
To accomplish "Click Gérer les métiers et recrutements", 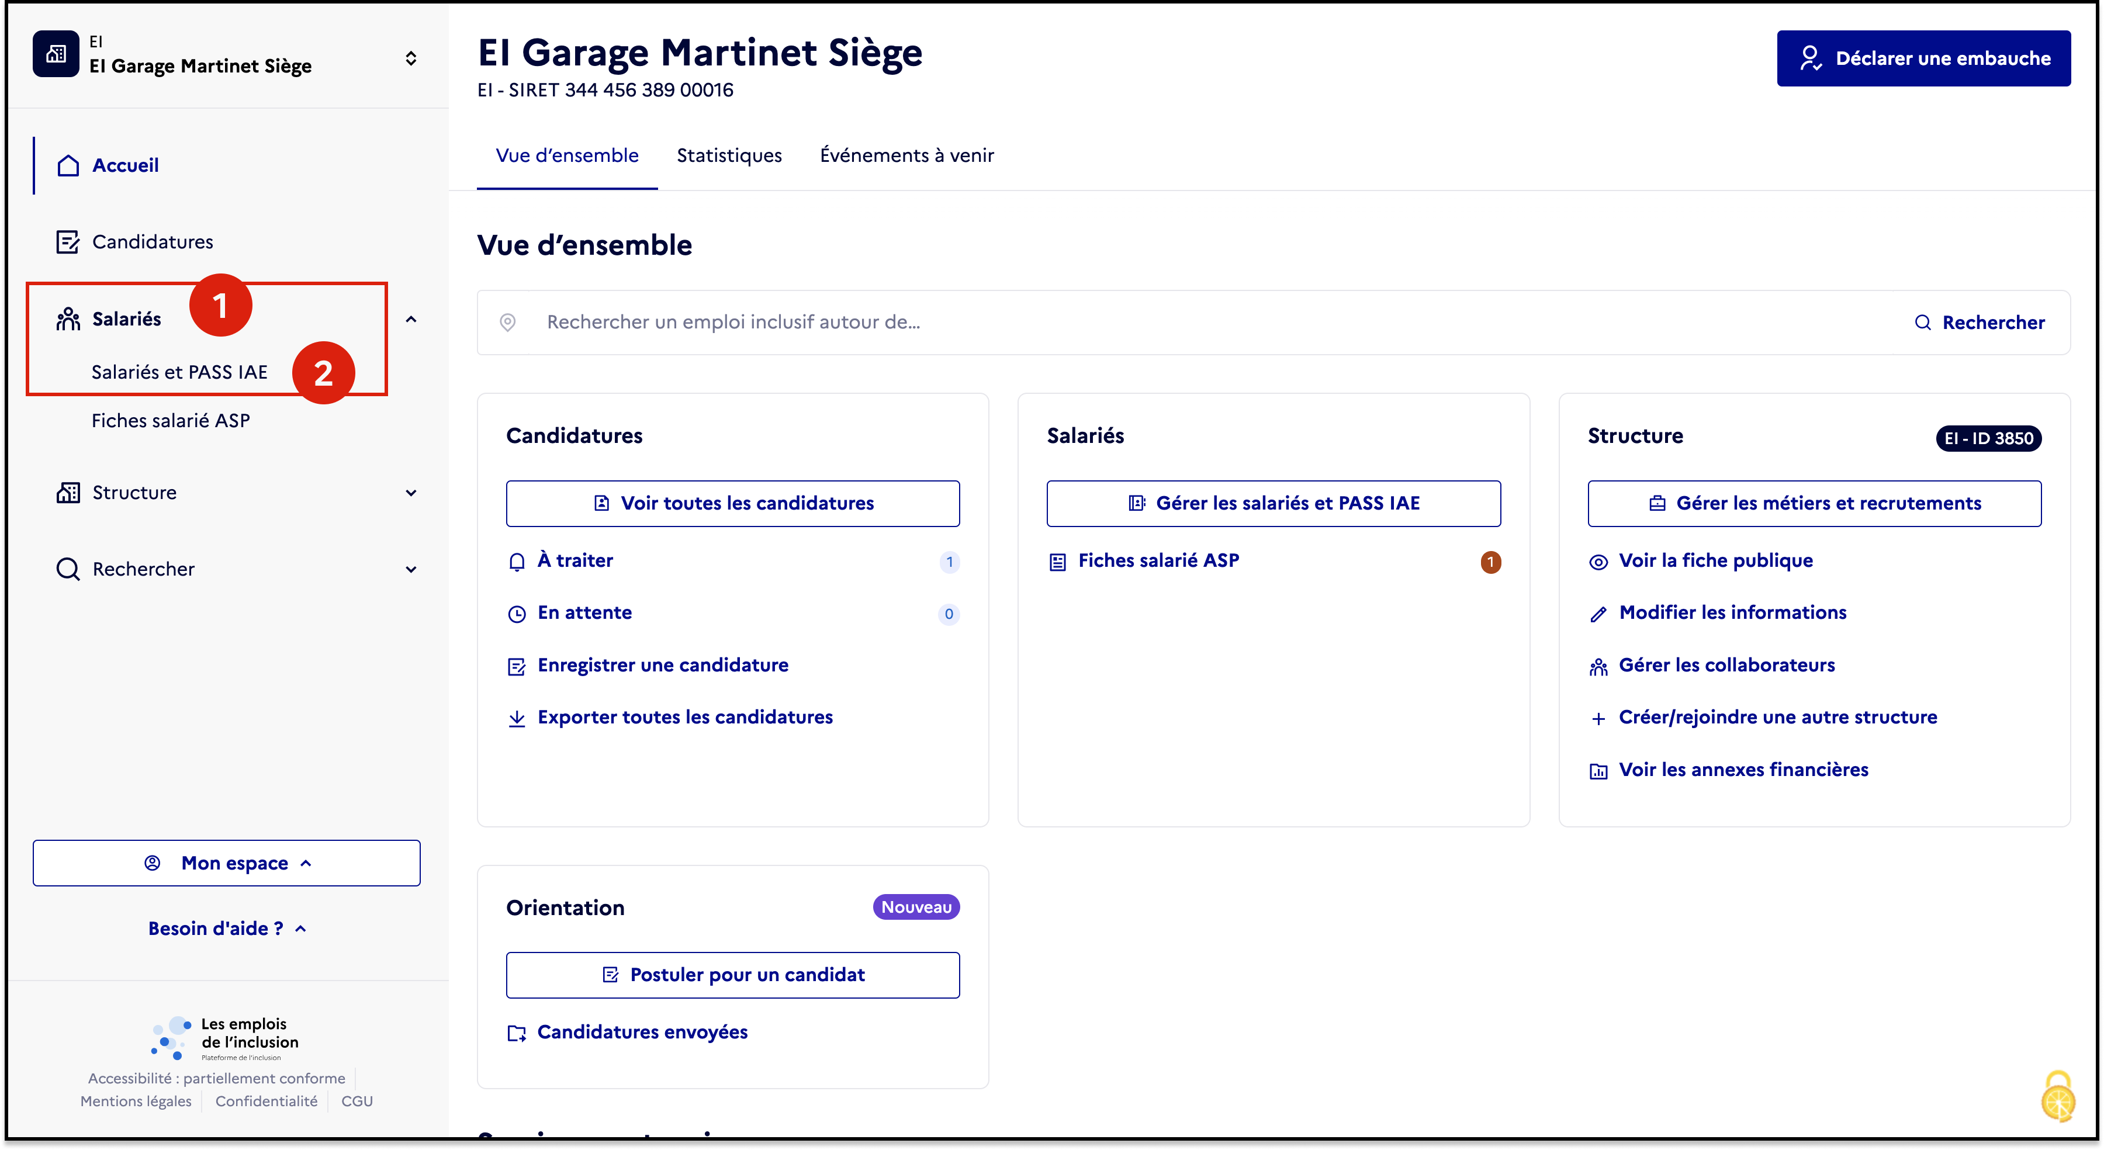I will tap(1814, 503).
